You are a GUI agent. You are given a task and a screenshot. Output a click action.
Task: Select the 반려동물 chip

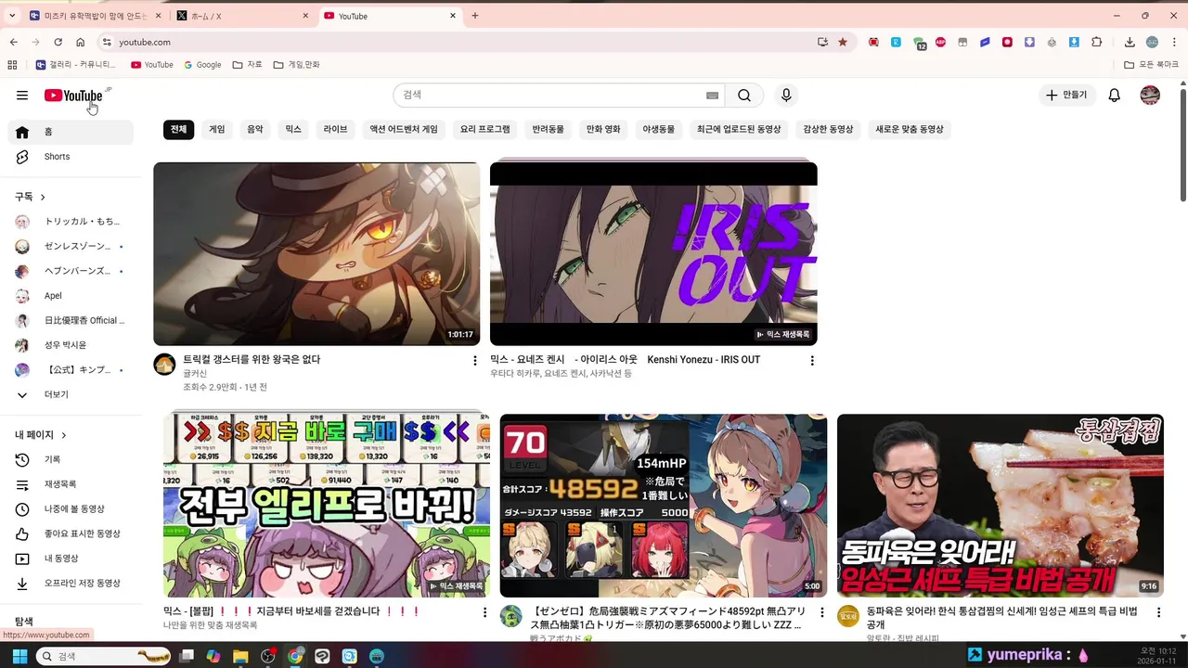click(x=549, y=130)
